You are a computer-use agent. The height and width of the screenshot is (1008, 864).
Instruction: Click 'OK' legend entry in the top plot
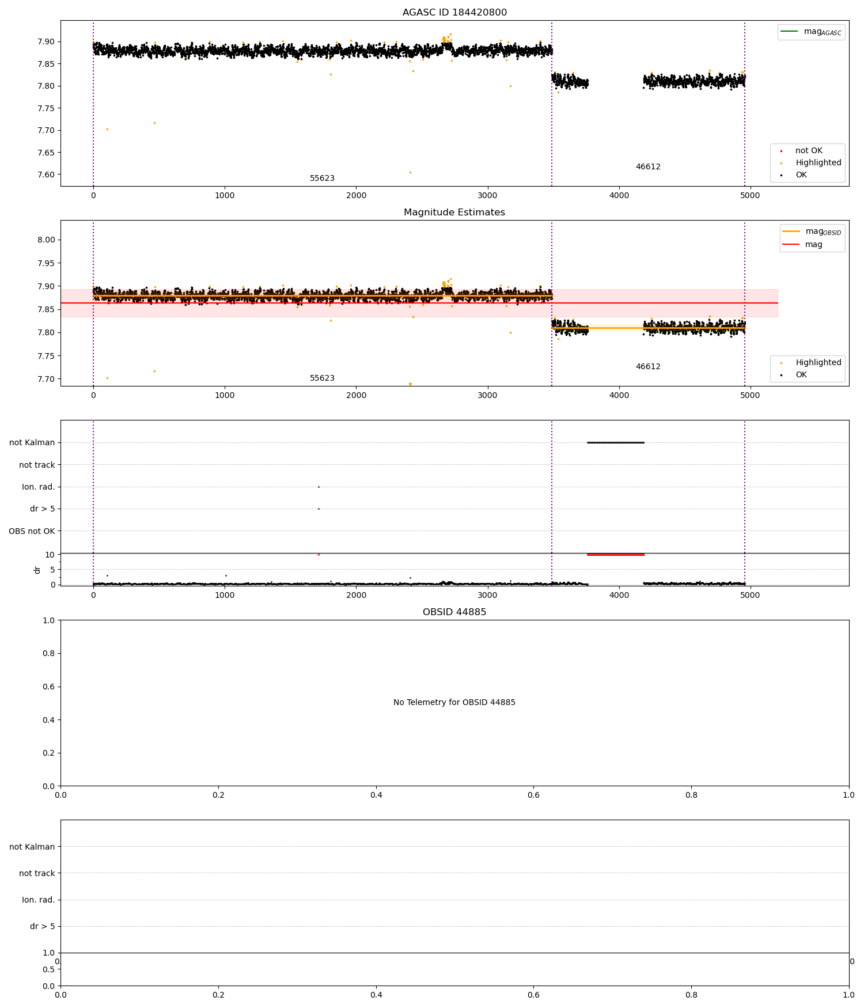801,175
